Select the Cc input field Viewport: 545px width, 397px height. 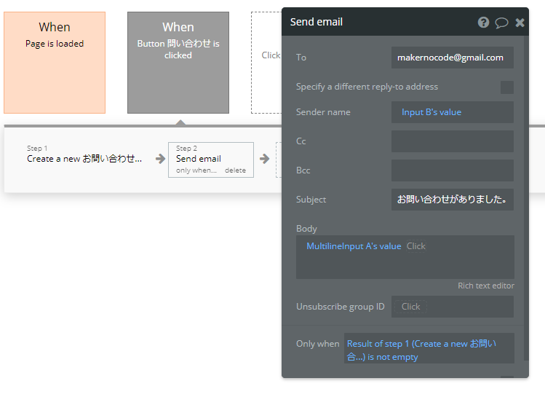click(452, 141)
